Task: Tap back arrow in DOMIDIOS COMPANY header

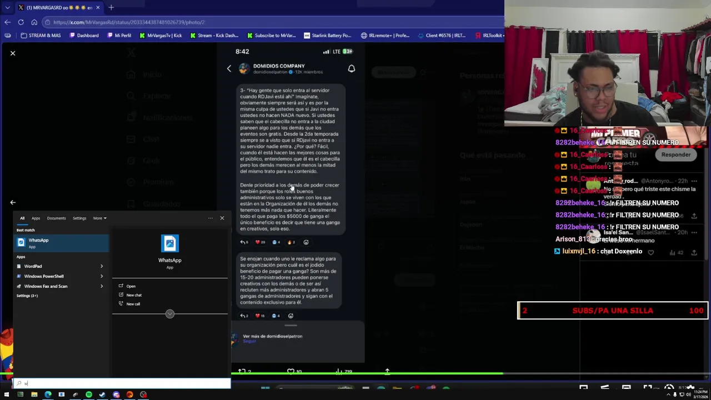Action: coord(229,68)
